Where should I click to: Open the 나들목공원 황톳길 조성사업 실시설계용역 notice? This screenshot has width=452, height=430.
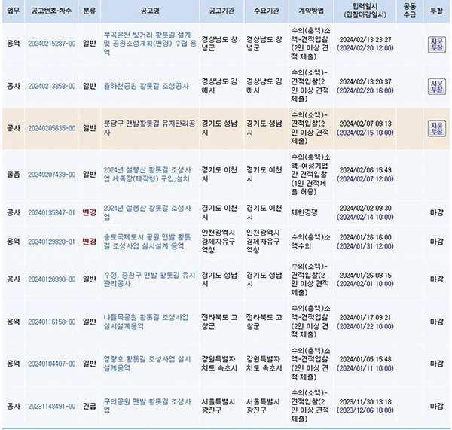tap(146, 322)
